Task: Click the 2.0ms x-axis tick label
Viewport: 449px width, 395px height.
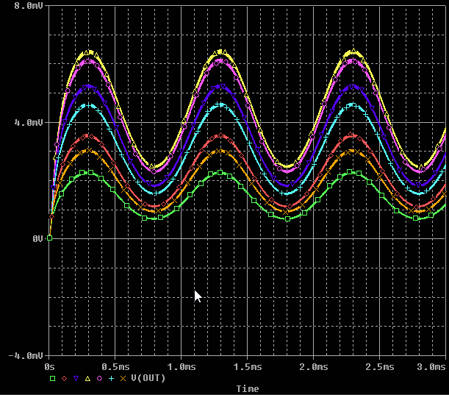Action: [314, 366]
